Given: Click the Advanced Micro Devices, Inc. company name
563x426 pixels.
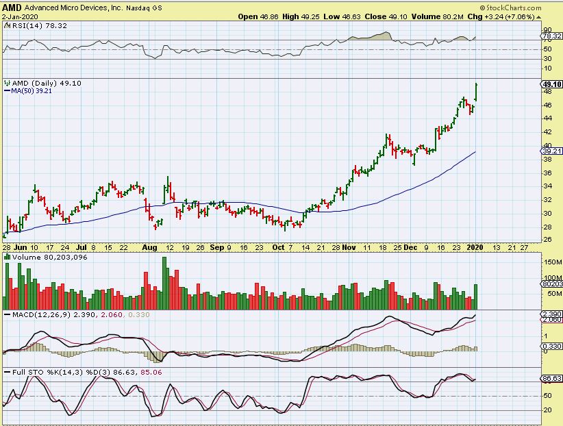Looking at the screenshot, I should 73,8.
